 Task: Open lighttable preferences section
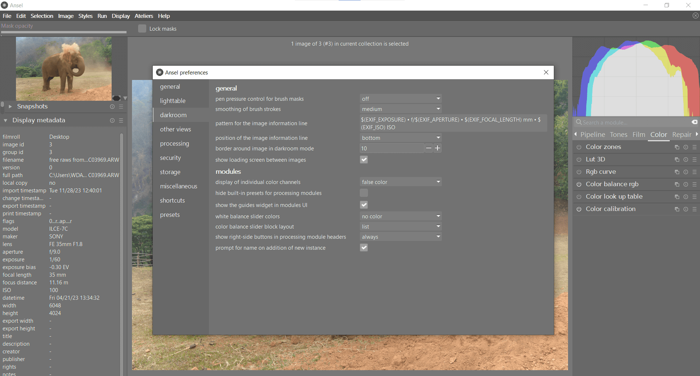(x=181, y=101)
